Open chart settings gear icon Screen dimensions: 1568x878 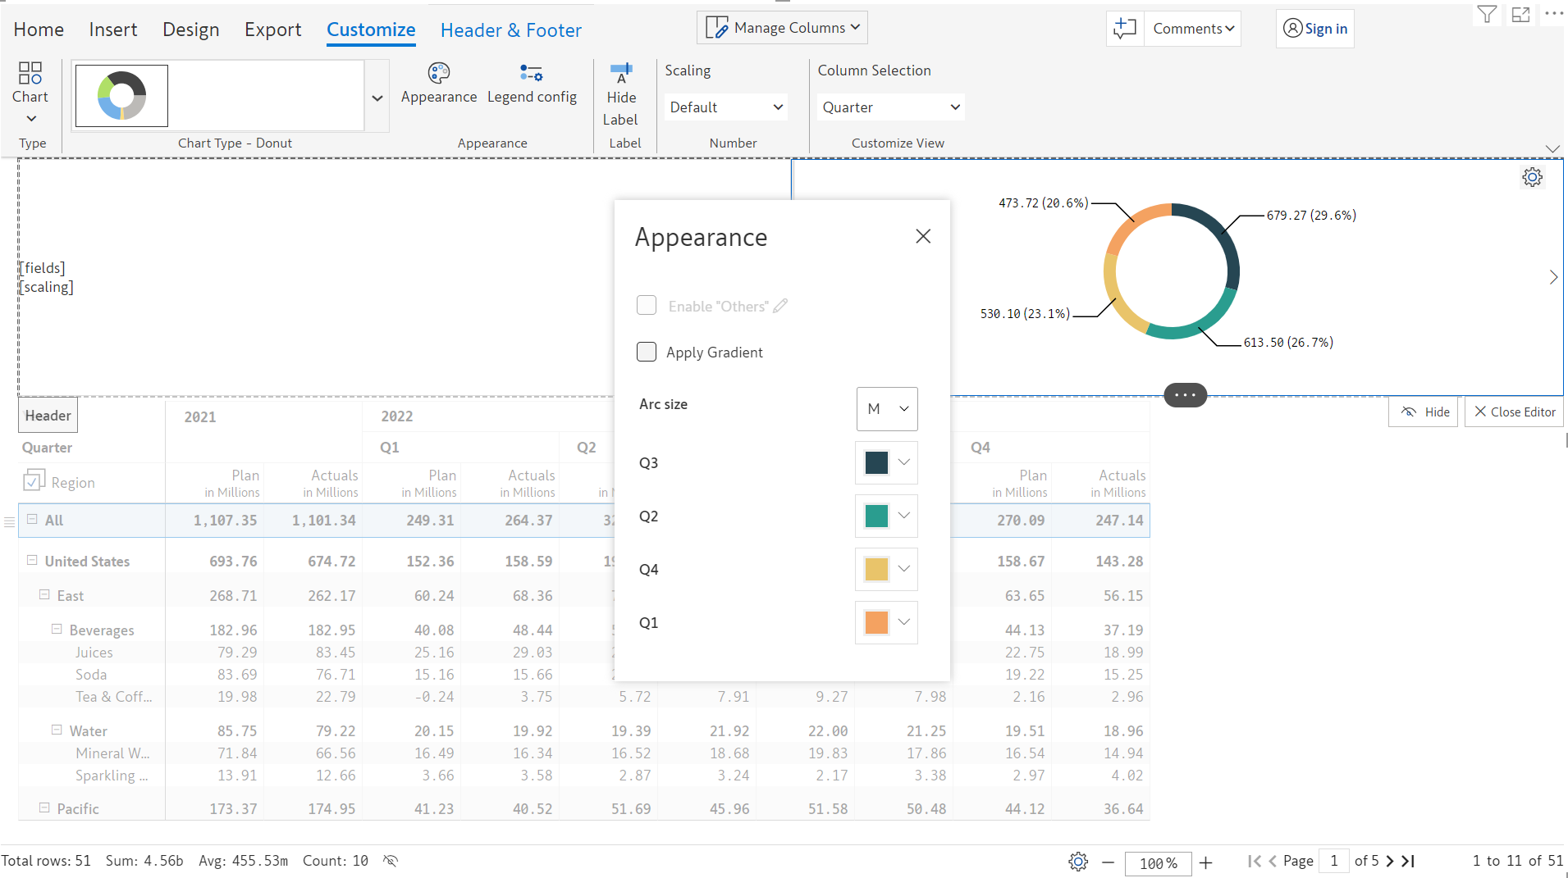[1532, 177]
